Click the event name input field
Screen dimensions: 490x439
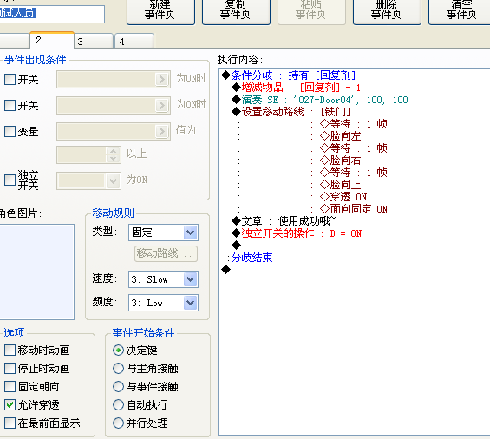tap(52, 14)
